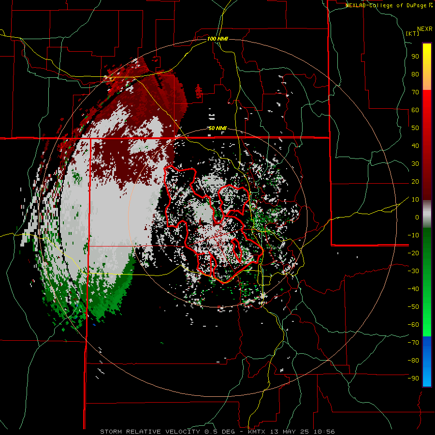The image size is (435, 435).
Task: Click the -70 knot scale value
Action: coord(413,343)
